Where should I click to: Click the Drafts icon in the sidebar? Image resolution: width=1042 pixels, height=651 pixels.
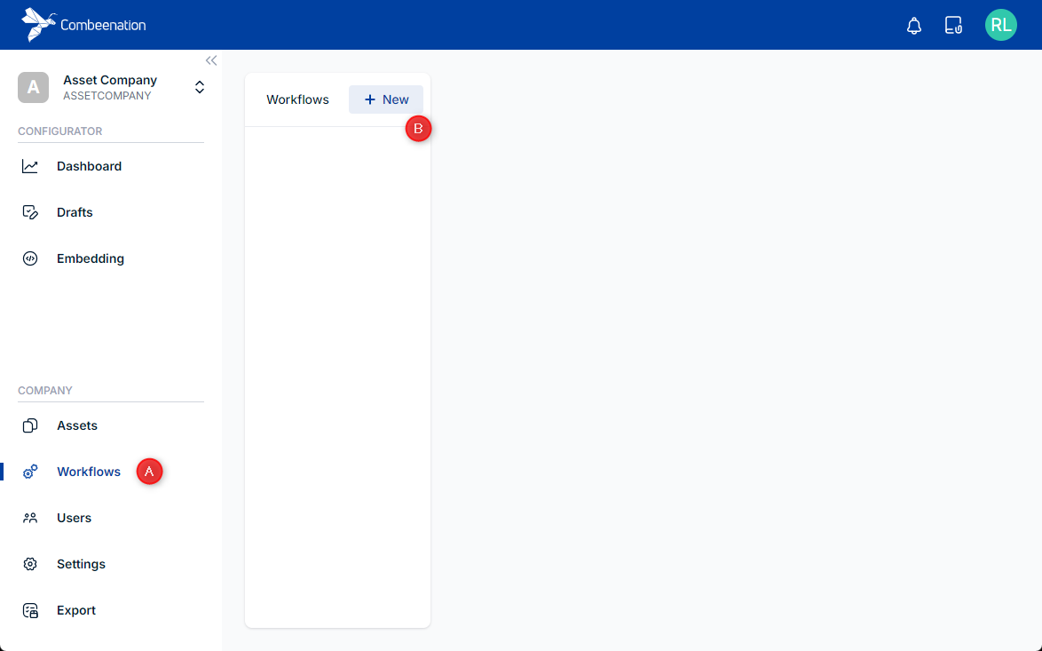29,212
